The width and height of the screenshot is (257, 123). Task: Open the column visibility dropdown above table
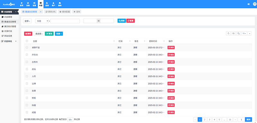pos(244,34)
